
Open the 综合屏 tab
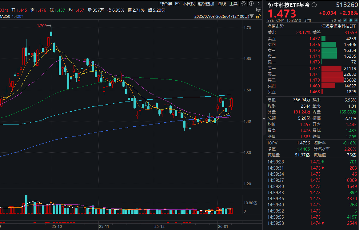pyautogui.click(x=166, y=4)
